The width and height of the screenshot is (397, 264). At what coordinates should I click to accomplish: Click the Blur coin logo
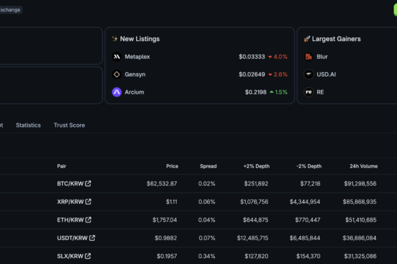tap(308, 57)
